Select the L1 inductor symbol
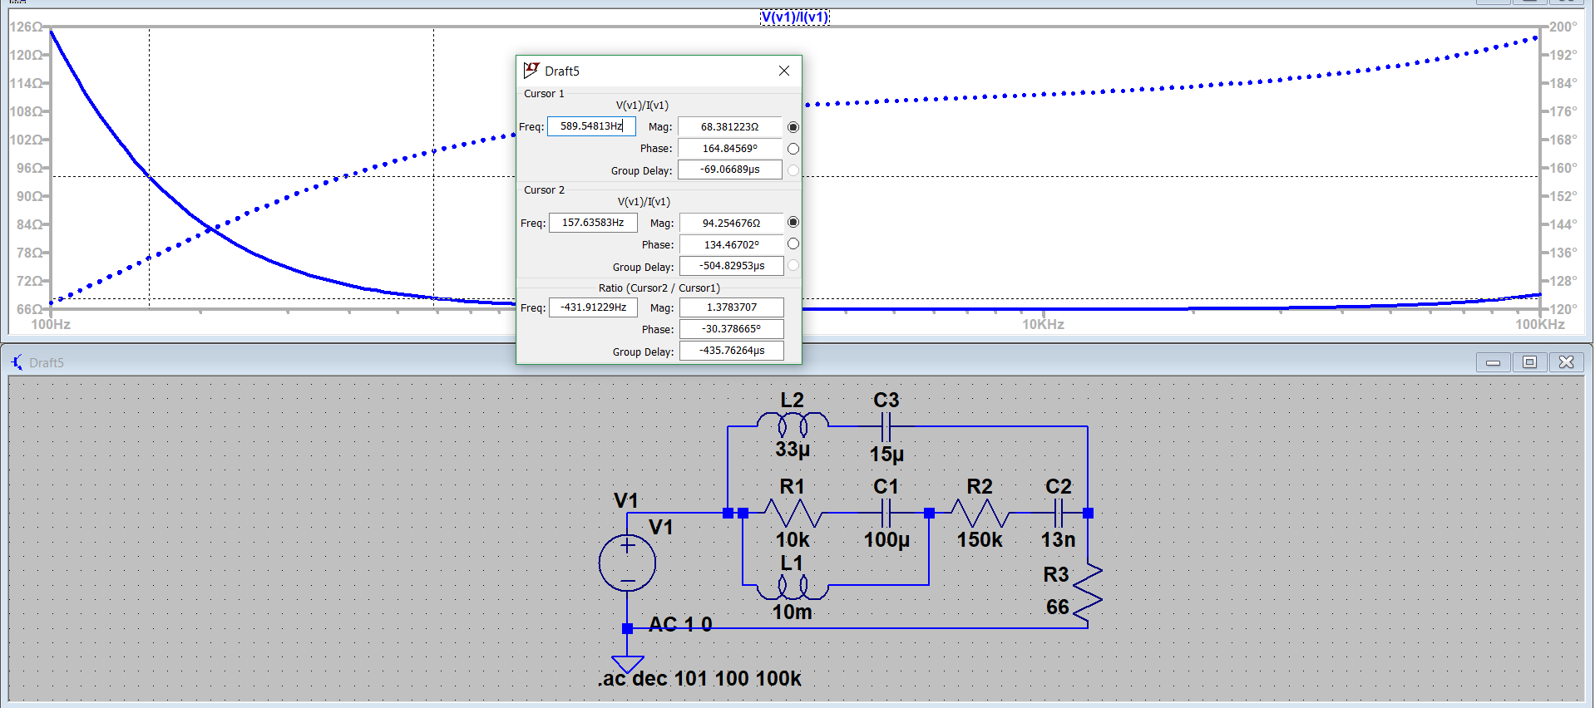The image size is (1595, 708). point(793,586)
